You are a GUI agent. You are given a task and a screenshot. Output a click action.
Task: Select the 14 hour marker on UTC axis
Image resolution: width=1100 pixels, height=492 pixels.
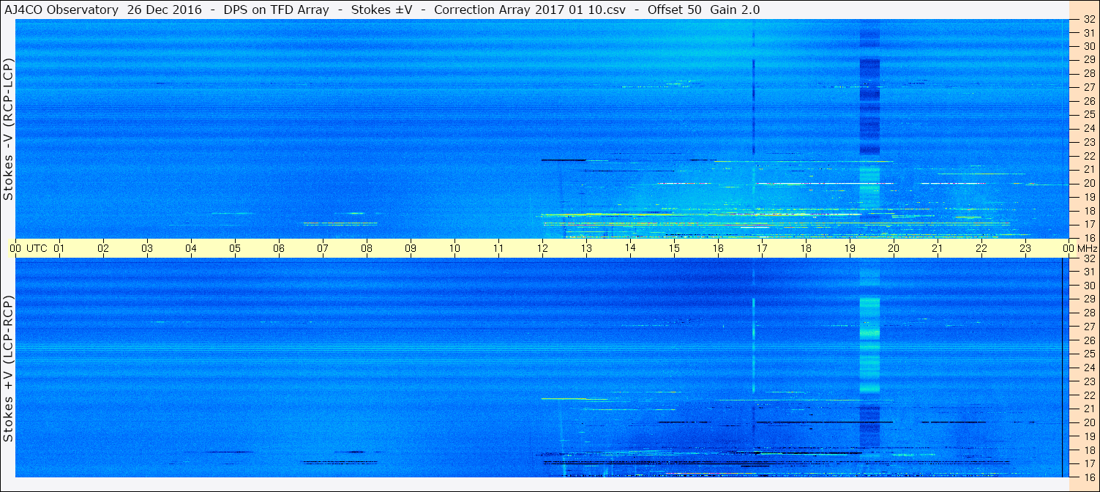point(630,249)
